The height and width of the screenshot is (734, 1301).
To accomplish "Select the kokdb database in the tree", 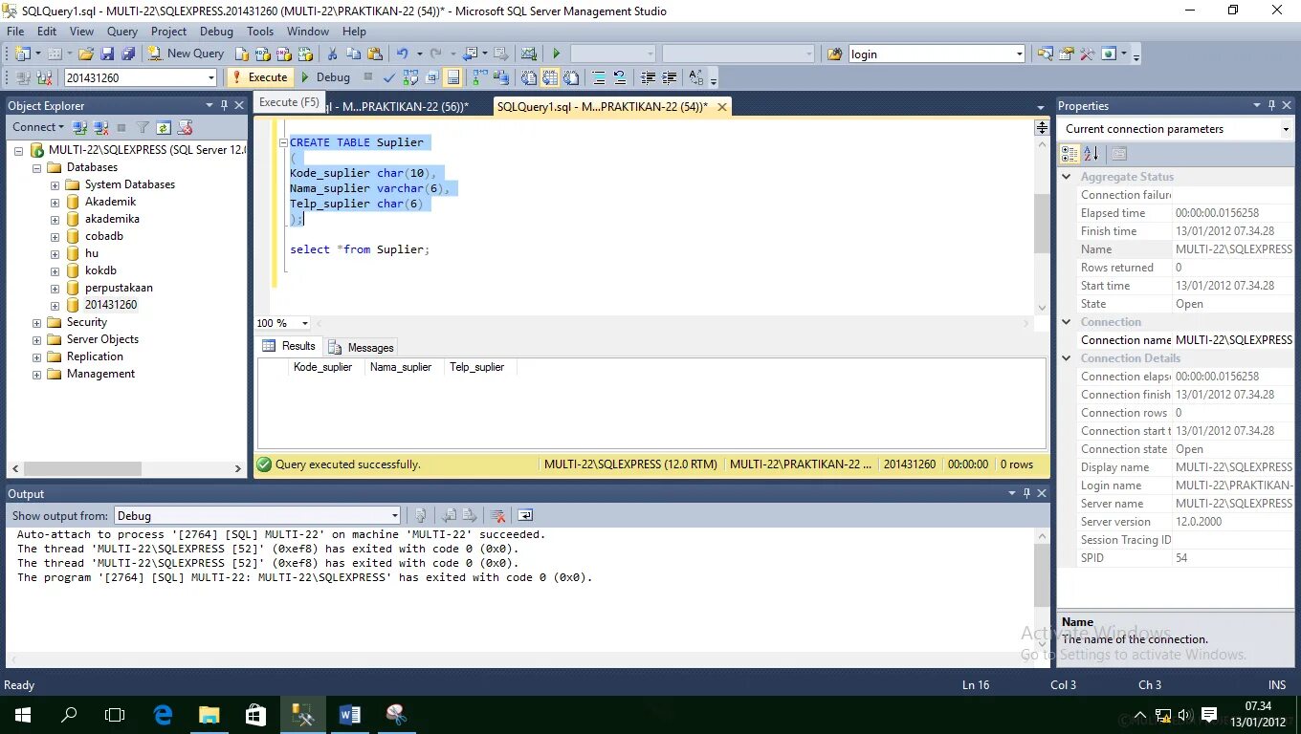I will pos(100,270).
